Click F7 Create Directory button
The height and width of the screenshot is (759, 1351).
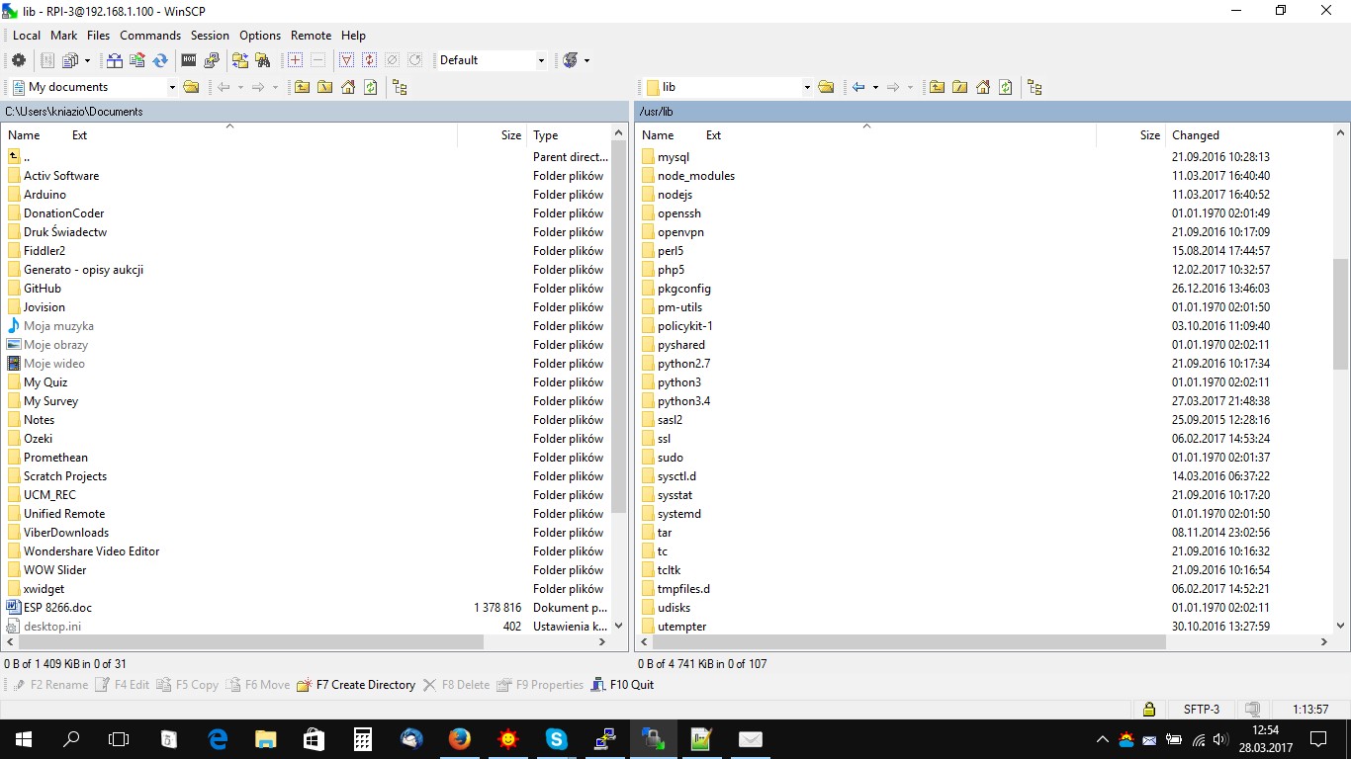(x=357, y=685)
